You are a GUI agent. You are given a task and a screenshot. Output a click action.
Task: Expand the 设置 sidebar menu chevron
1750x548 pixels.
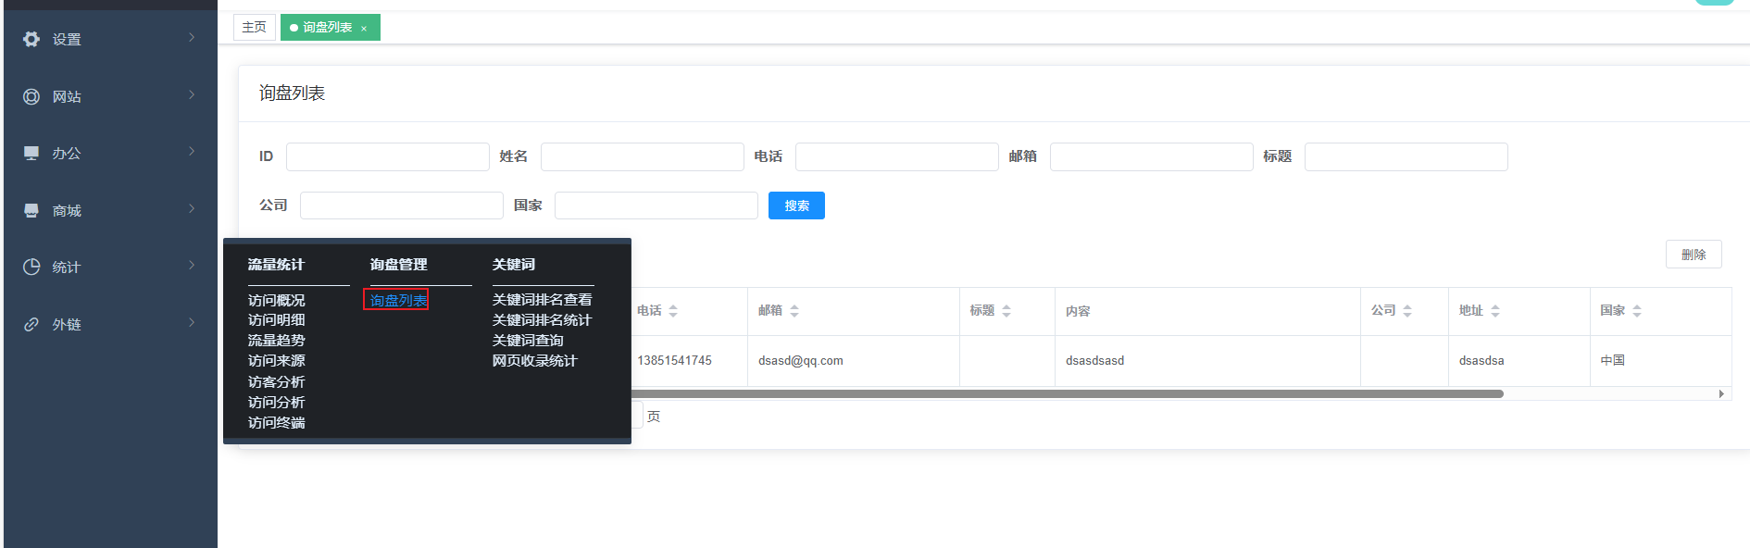[192, 38]
